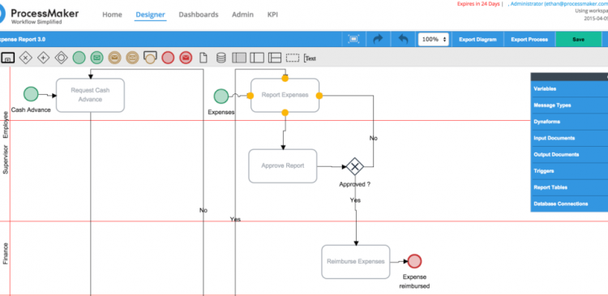The width and height of the screenshot is (608, 296).
Task: Click top orange handle of Report Expenses
Action: (285, 79)
